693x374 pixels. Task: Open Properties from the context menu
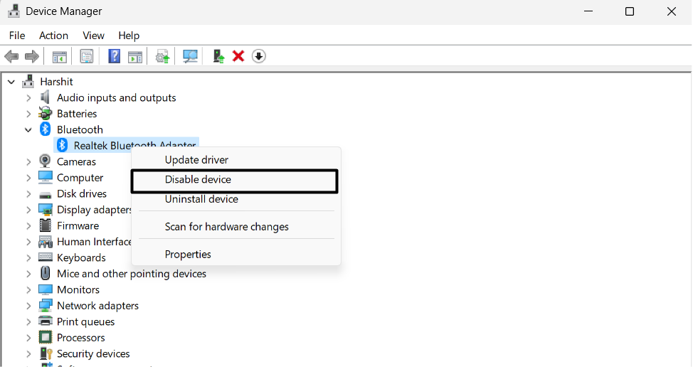coord(188,255)
